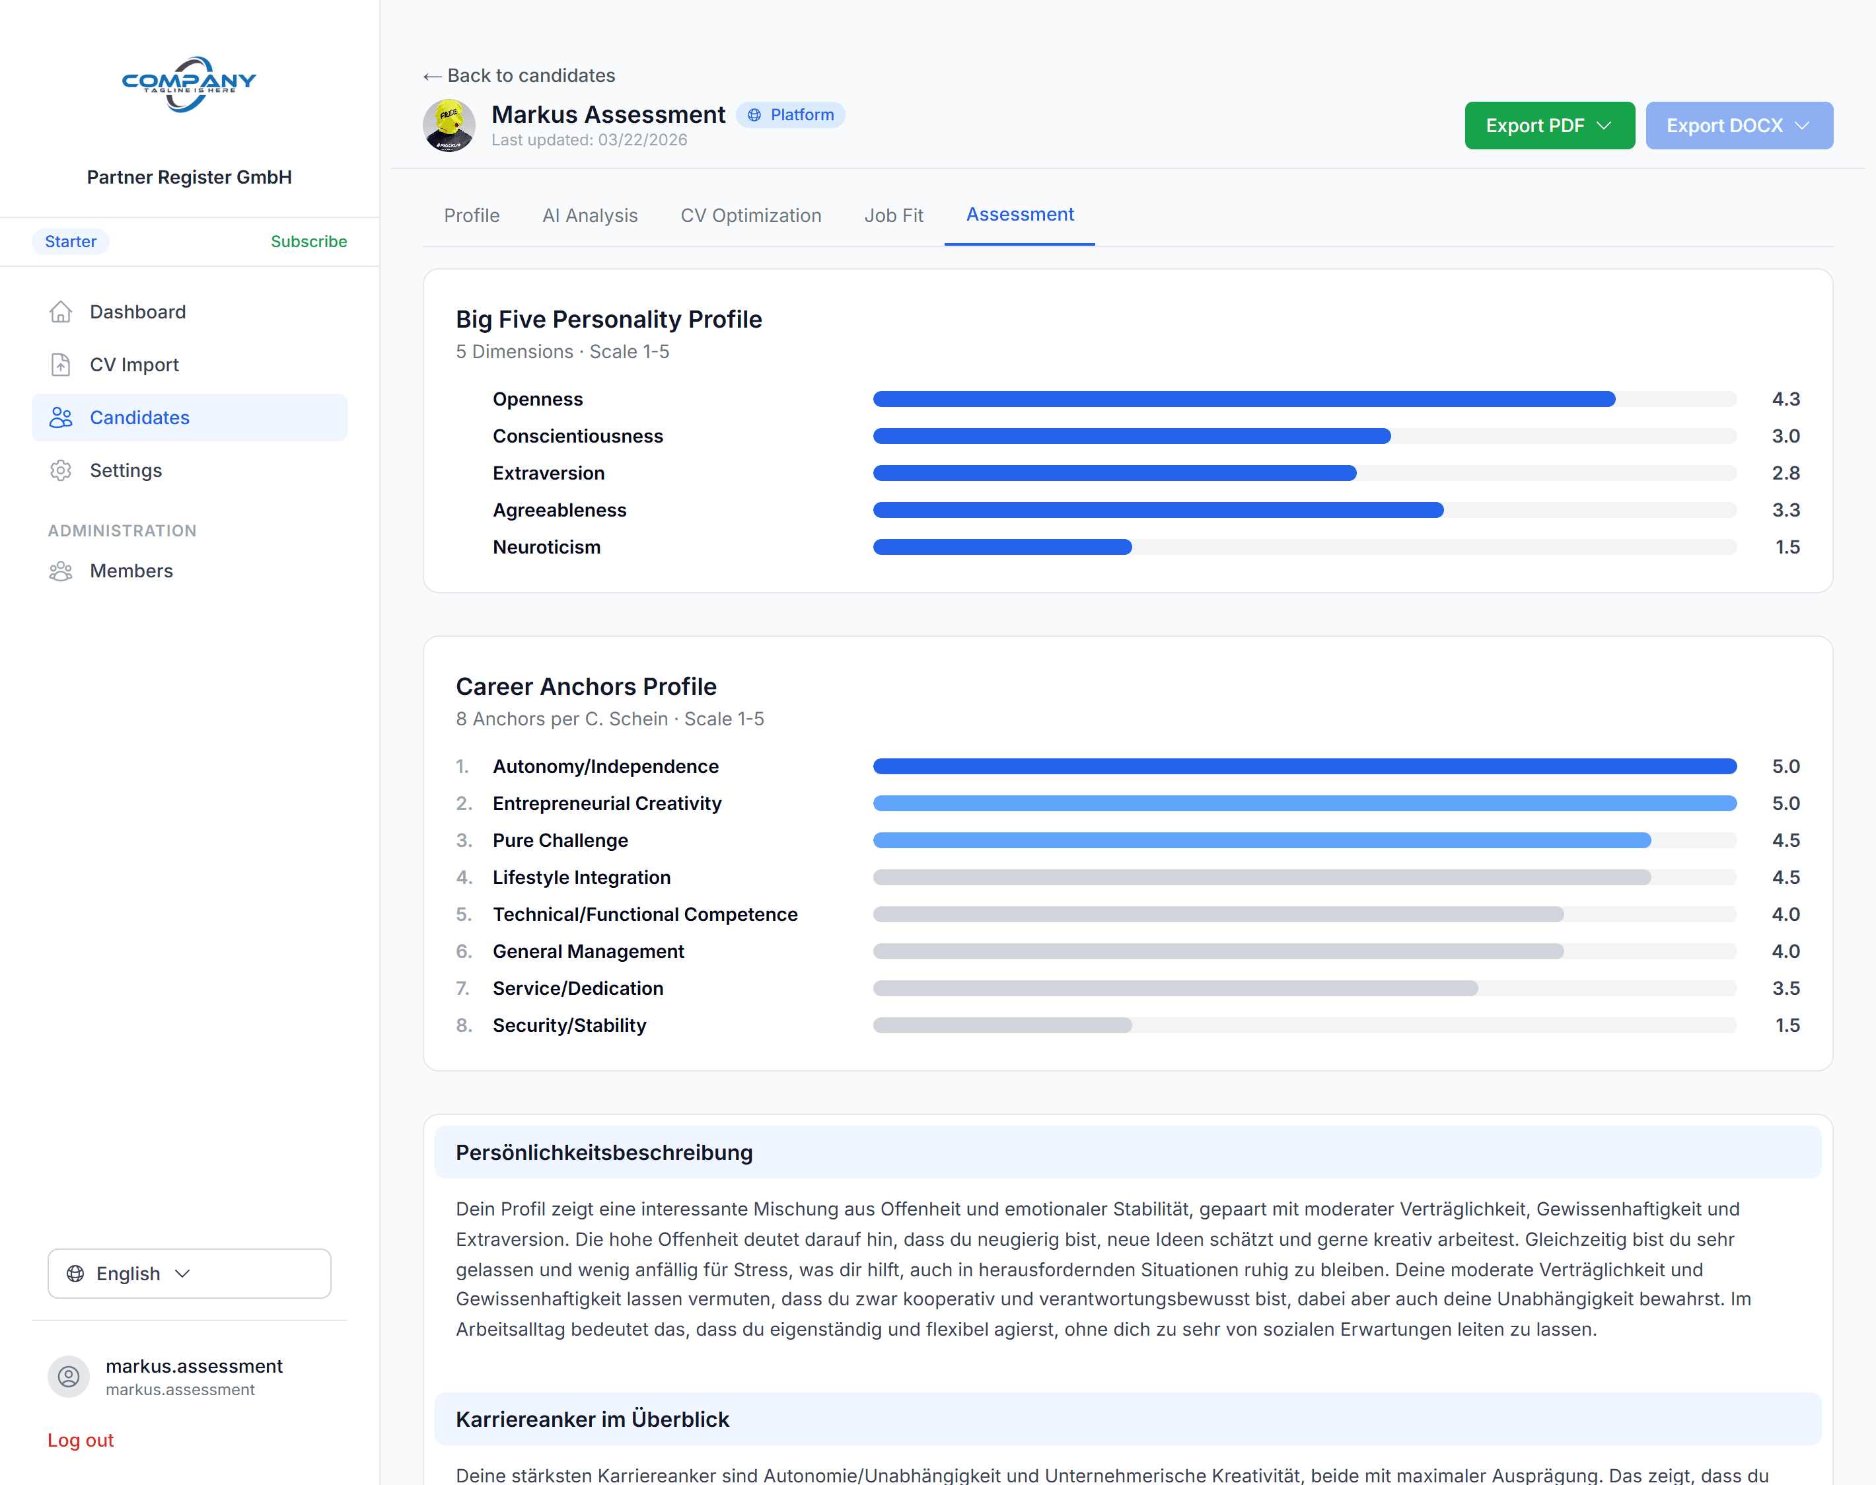The height and width of the screenshot is (1485, 1876).
Task: Click the CV Optimization tab
Action: (751, 215)
